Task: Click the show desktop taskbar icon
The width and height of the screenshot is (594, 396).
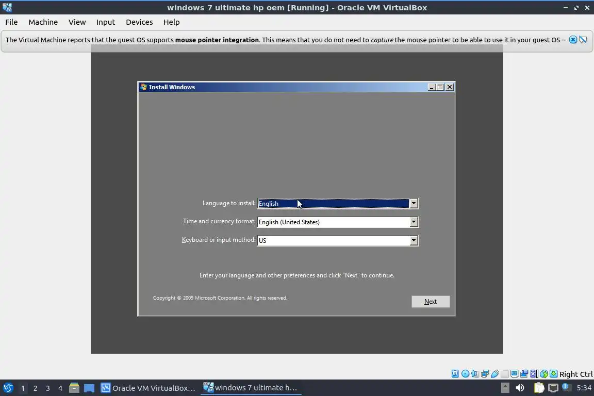Action: (89, 388)
